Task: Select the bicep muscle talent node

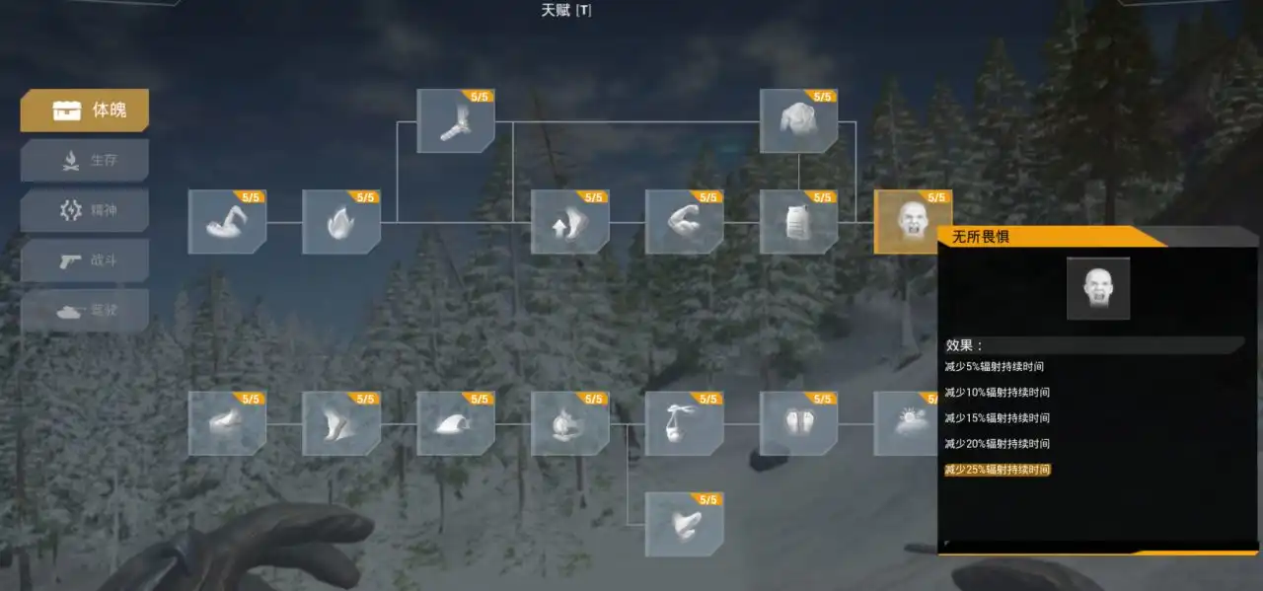Action: pos(685,222)
